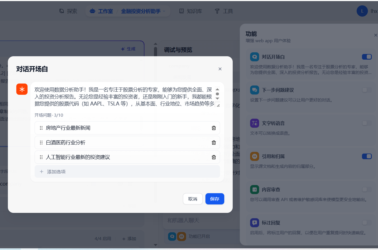Click the 文字转语音 feature icon

[255, 123]
